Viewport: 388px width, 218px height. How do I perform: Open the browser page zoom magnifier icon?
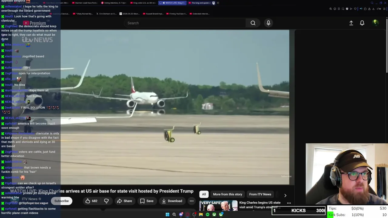331,9
